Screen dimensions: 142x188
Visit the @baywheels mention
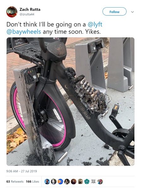(24, 32)
